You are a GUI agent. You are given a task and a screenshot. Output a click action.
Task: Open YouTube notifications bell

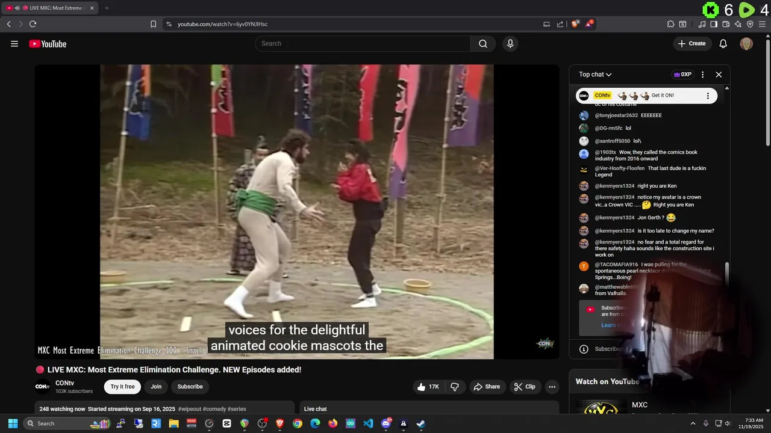click(723, 43)
